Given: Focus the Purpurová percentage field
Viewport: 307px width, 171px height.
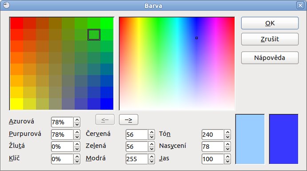Looking at the screenshot, I should point(62,135).
